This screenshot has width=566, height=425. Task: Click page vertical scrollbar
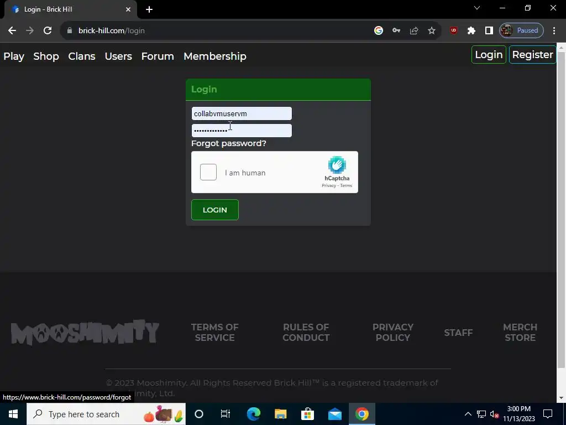coord(561,211)
